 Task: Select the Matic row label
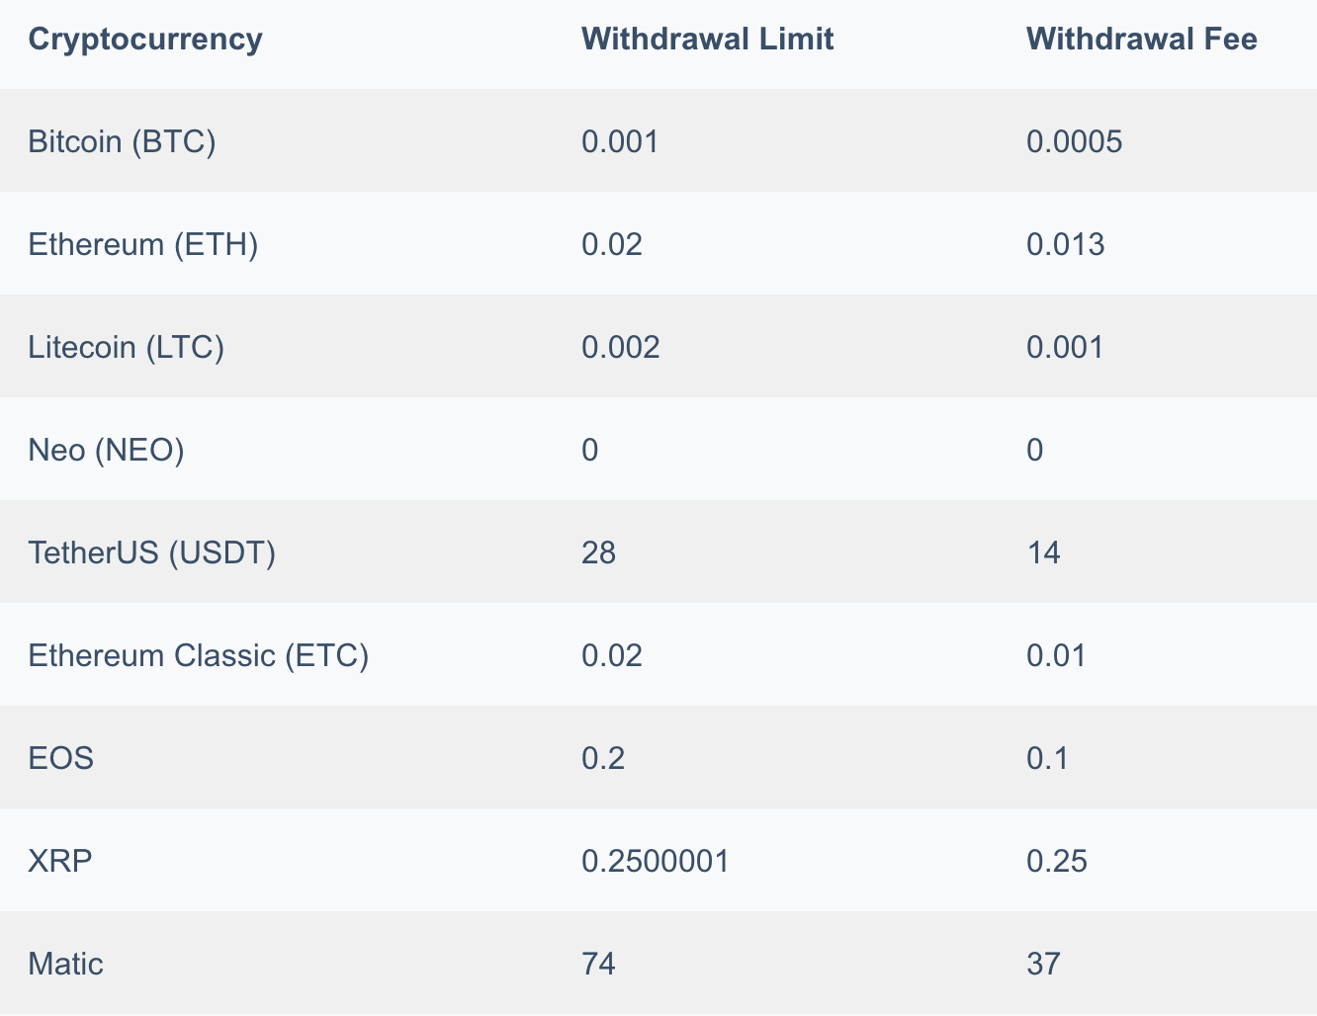click(66, 964)
